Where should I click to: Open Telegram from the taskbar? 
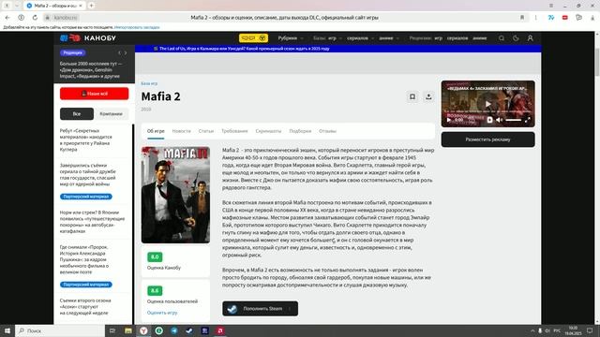[x=174, y=330]
